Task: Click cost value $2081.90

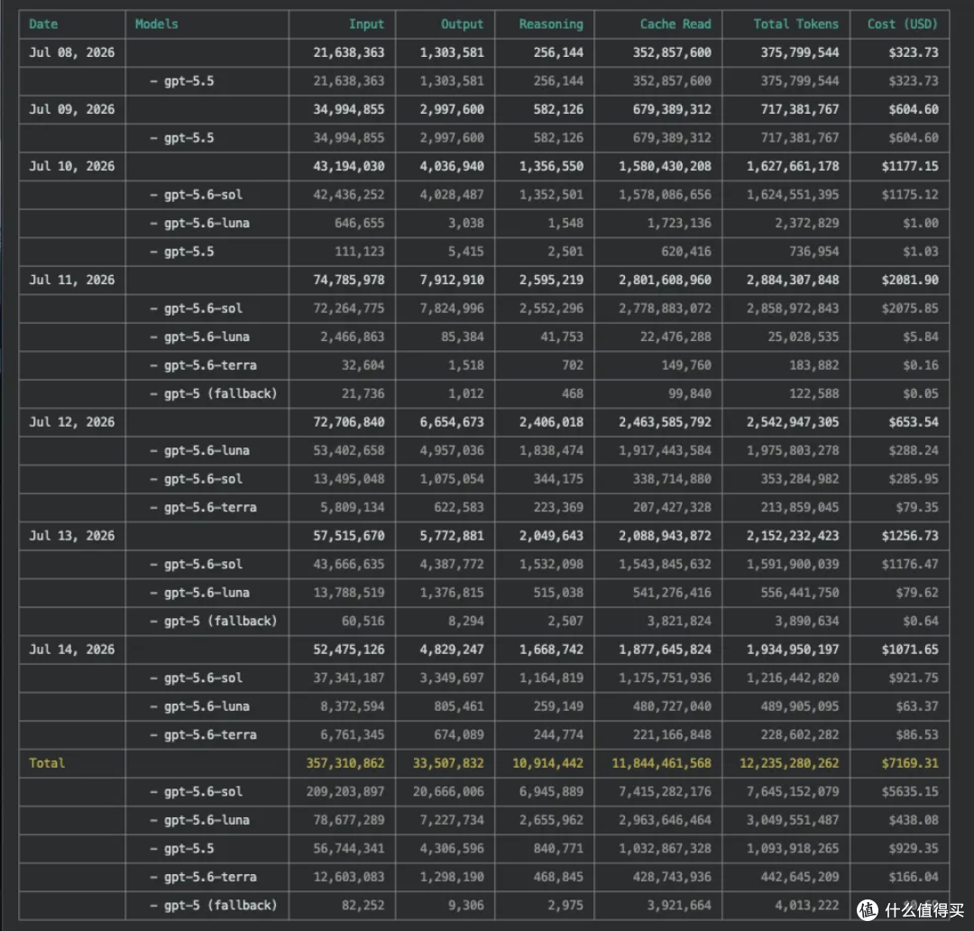Action: coord(909,281)
